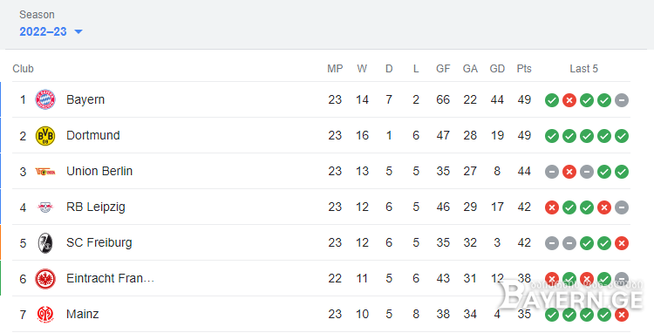Click Union Berlin's first grey draw icon
The image size is (654, 333).
(551, 172)
